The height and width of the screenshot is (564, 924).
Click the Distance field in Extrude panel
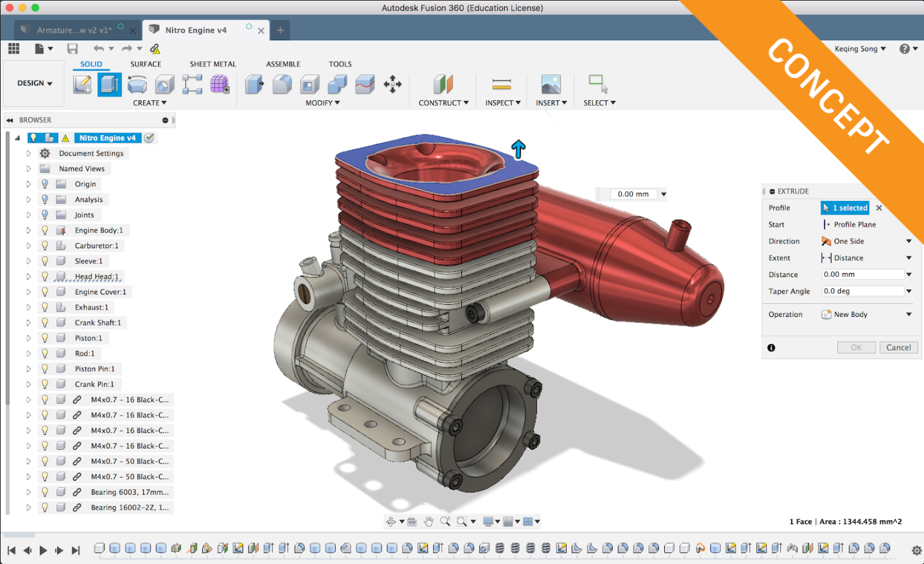[x=862, y=275]
